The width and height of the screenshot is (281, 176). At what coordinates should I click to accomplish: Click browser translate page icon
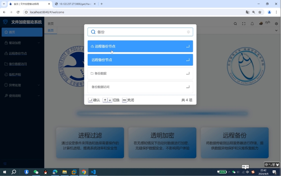(x=247, y=12)
